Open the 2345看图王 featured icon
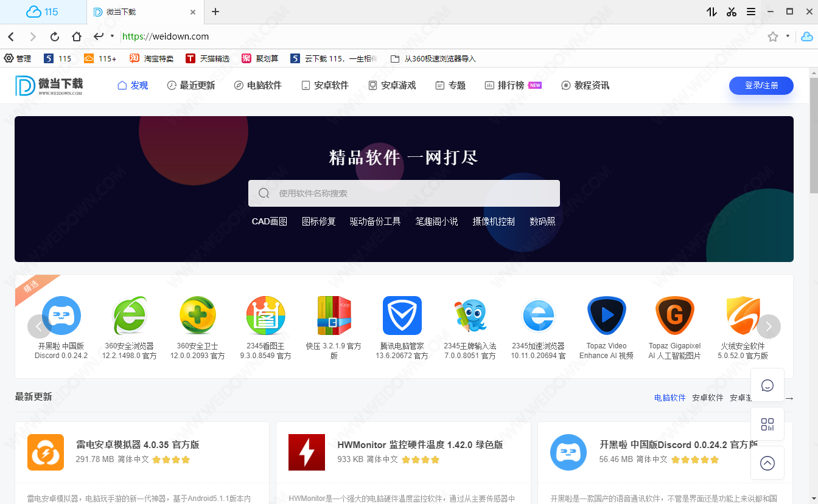The width and height of the screenshot is (818, 504). click(266, 316)
